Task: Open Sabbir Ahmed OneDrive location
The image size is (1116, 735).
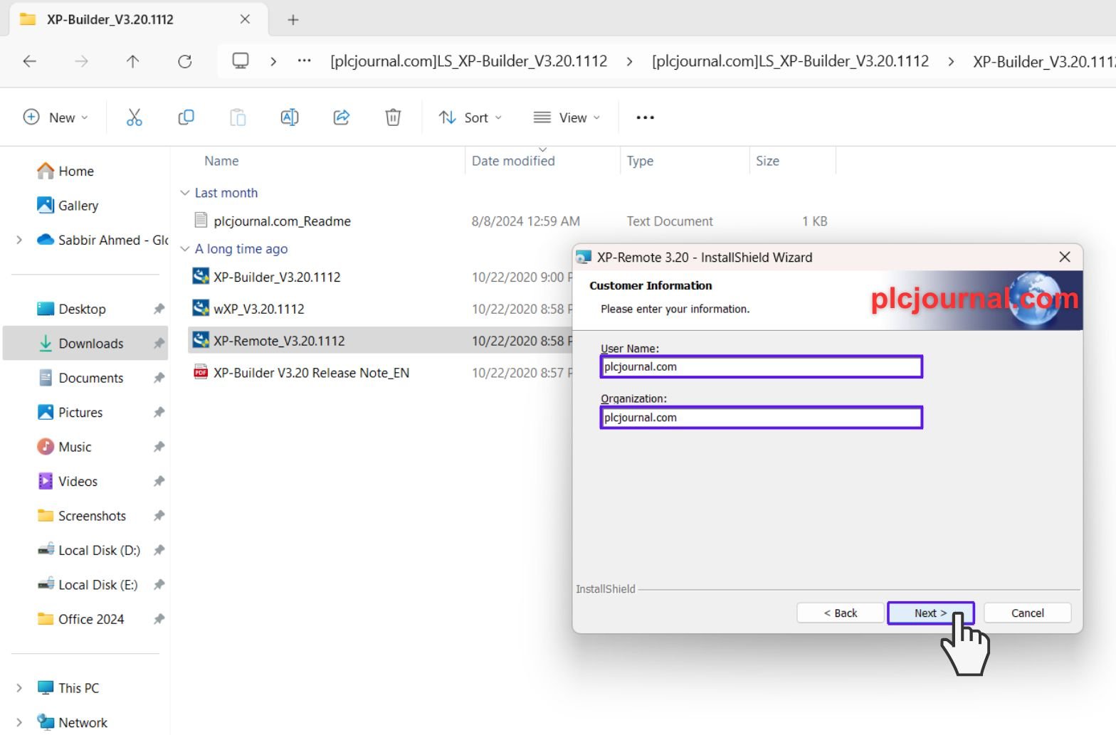Action: click(102, 240)
